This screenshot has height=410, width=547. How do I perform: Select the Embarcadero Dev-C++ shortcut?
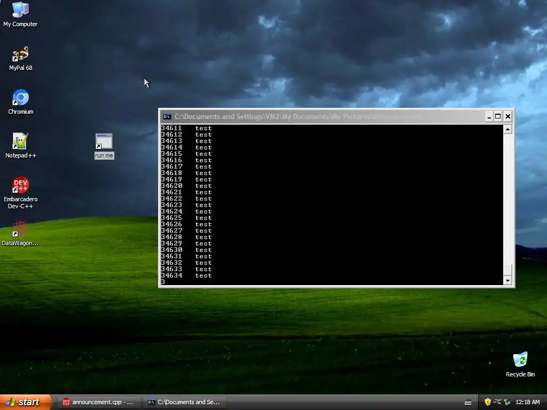(21, 193)
